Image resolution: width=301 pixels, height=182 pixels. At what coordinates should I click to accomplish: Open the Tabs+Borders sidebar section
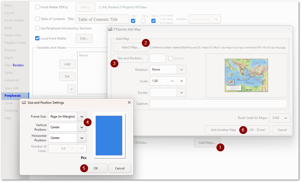pyautogui.click(x=14, y=65)
